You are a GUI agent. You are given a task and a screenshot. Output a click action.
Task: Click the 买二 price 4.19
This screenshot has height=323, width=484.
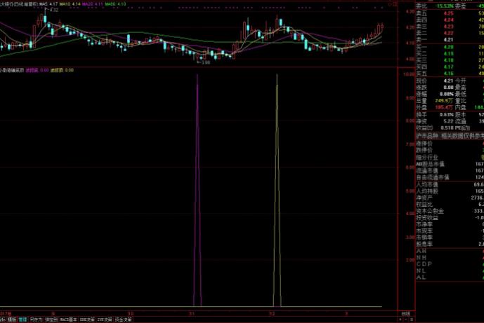tap(448, 53)
